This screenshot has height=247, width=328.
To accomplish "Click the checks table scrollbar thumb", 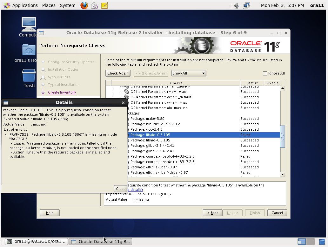I will click(x=283, y=136).
